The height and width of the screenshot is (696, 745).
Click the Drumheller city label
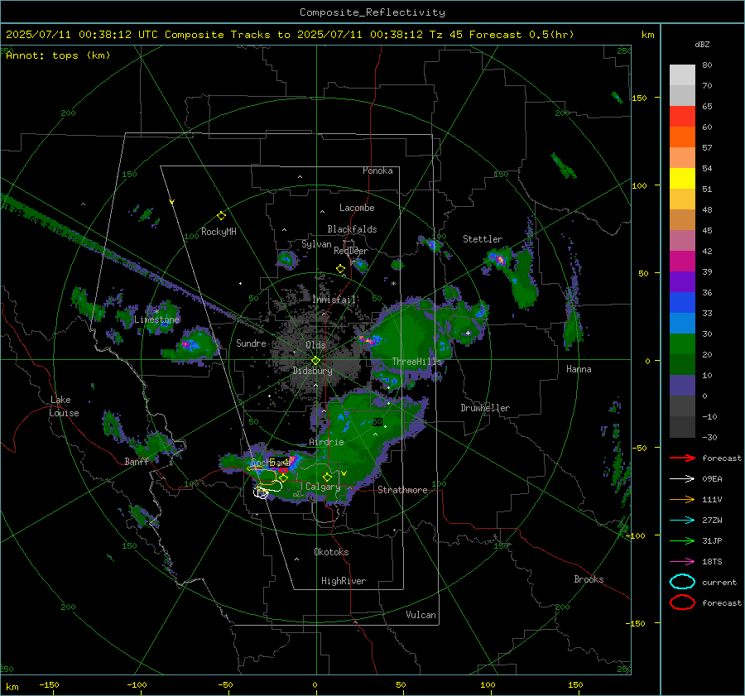point(485,408)
